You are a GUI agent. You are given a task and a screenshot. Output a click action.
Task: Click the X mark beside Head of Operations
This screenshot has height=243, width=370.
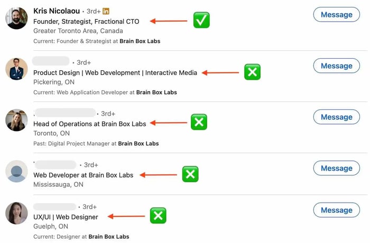(x=199, y=122)
